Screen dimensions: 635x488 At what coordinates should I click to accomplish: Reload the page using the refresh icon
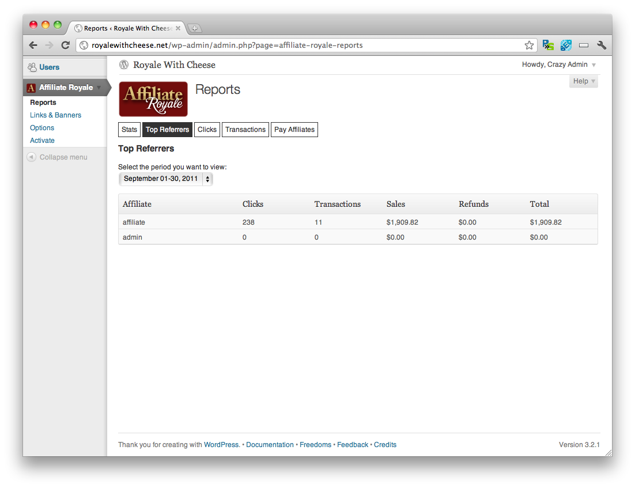click(65, 44)
